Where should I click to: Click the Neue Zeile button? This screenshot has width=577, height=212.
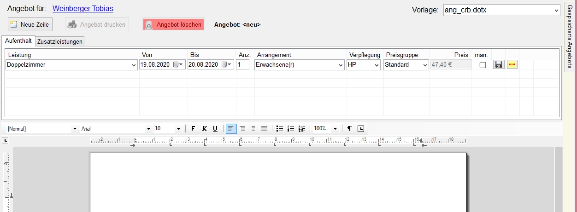(x=29, y=24)
